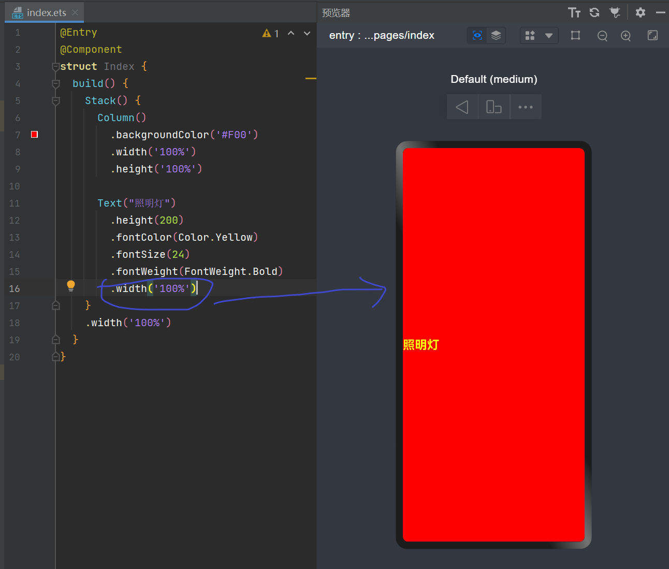The width and height of the screenshot is (669, 569).
Task: Hide the Previewer panel with the minus button
Action: click(x=661, y=12)
